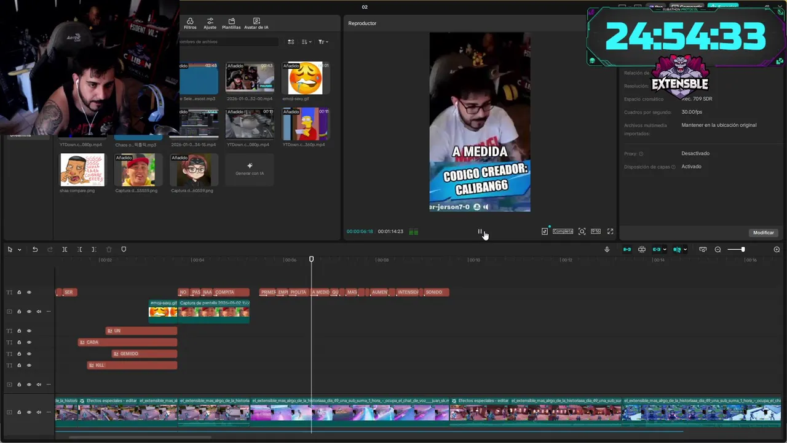The width and height of the screenshot is (787, 443).
Task: Lock the GEMIIDO text track
Action: (19, 354)
